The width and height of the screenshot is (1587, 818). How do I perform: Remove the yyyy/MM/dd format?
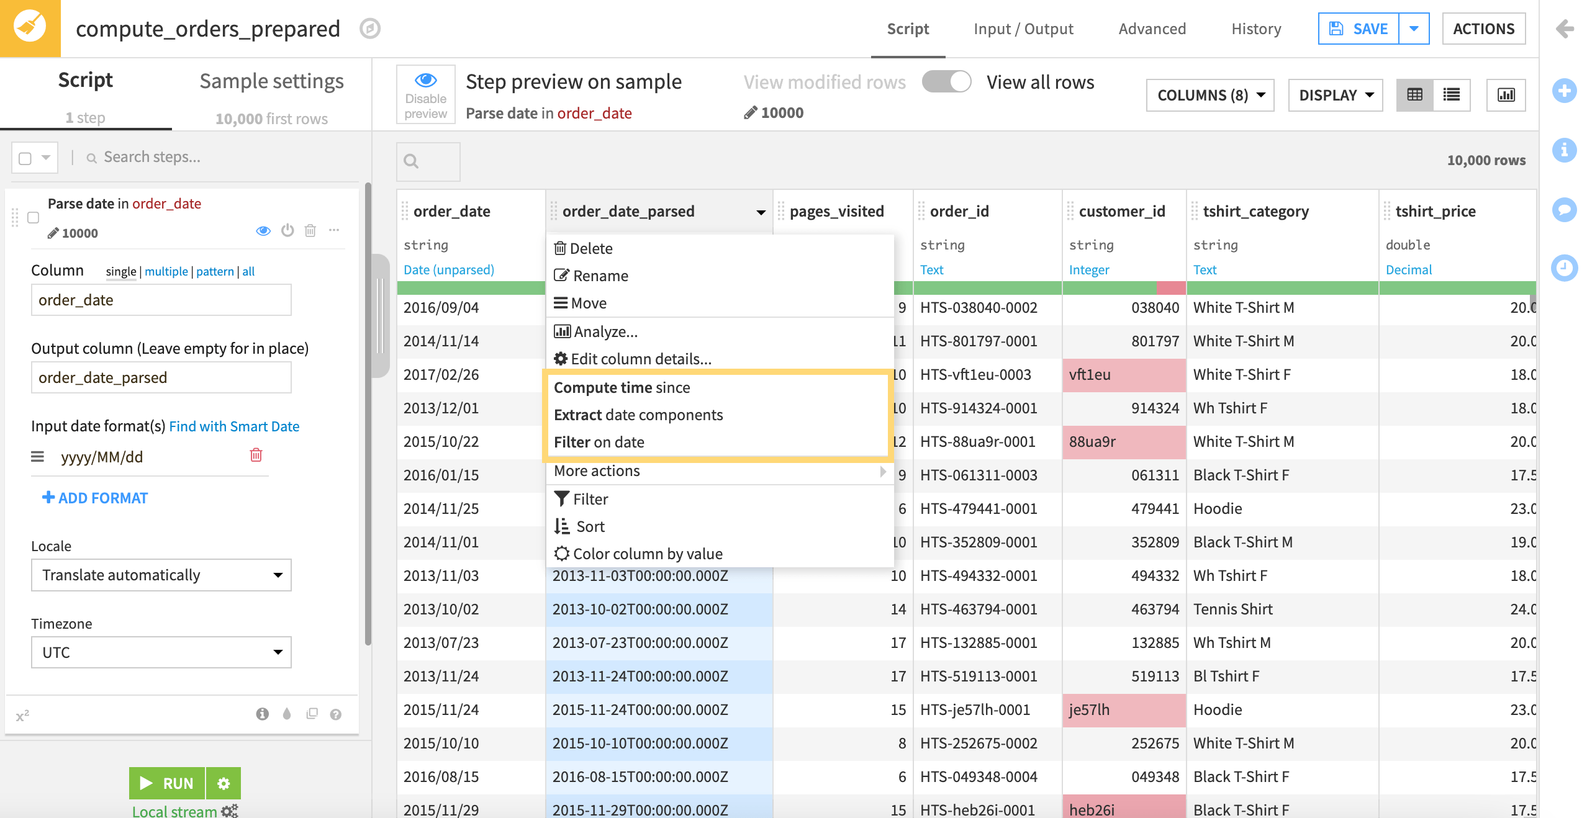256,455
